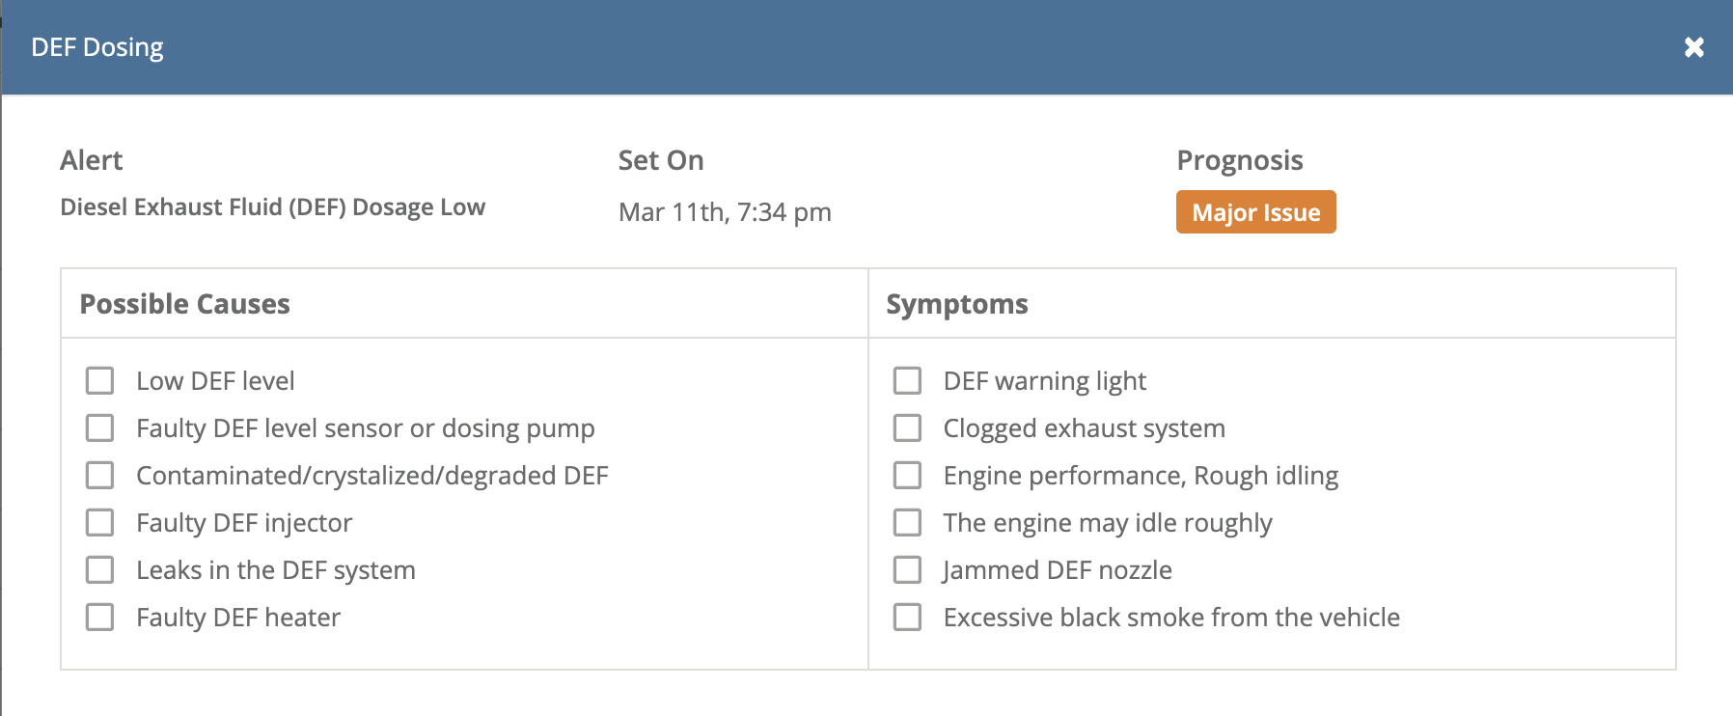Check the DEF warning light symptom
This screenshot has width=1733, height=716.
907,380
